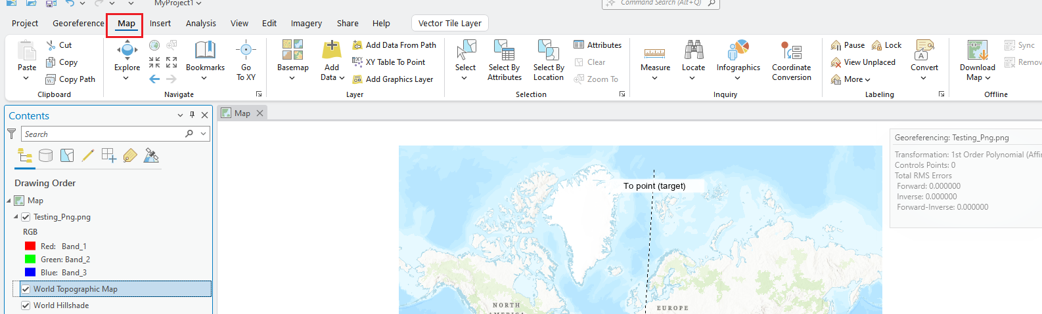Click Add Graphics Layer
The image size is (1042, 314).
(x=393, y=79)
